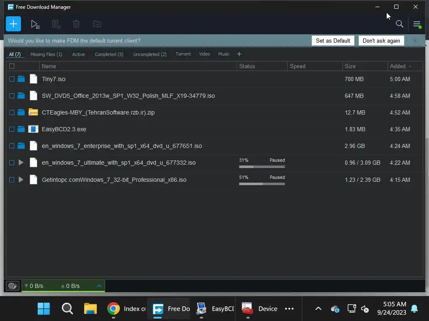Click the upload speed 0 B/s indicator
The width and height of the screenshot is (429, 321).
pos(70,286)
